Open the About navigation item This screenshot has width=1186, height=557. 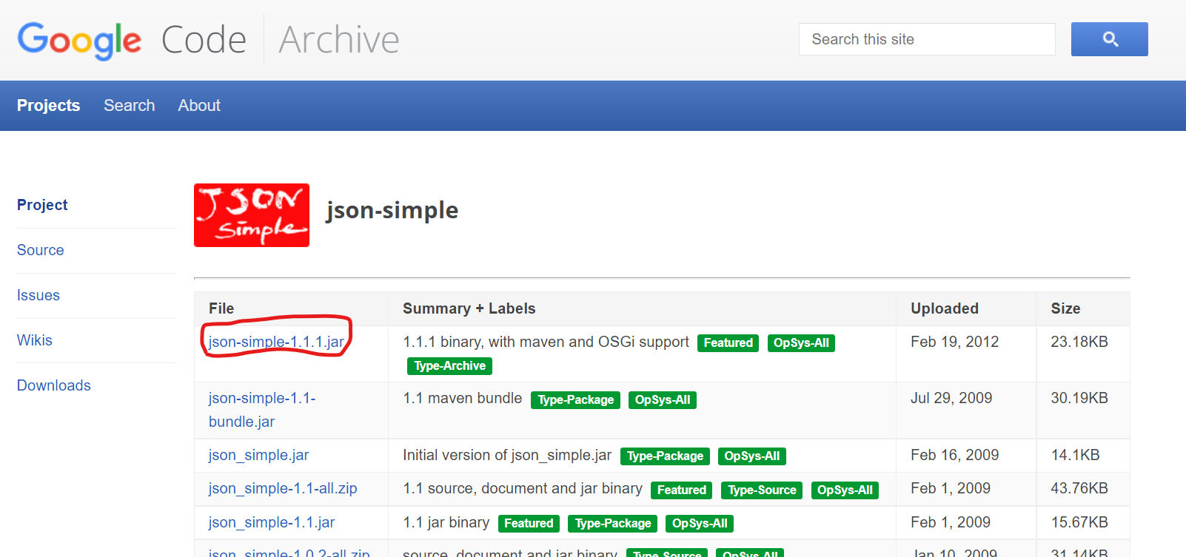coord(199,105)
